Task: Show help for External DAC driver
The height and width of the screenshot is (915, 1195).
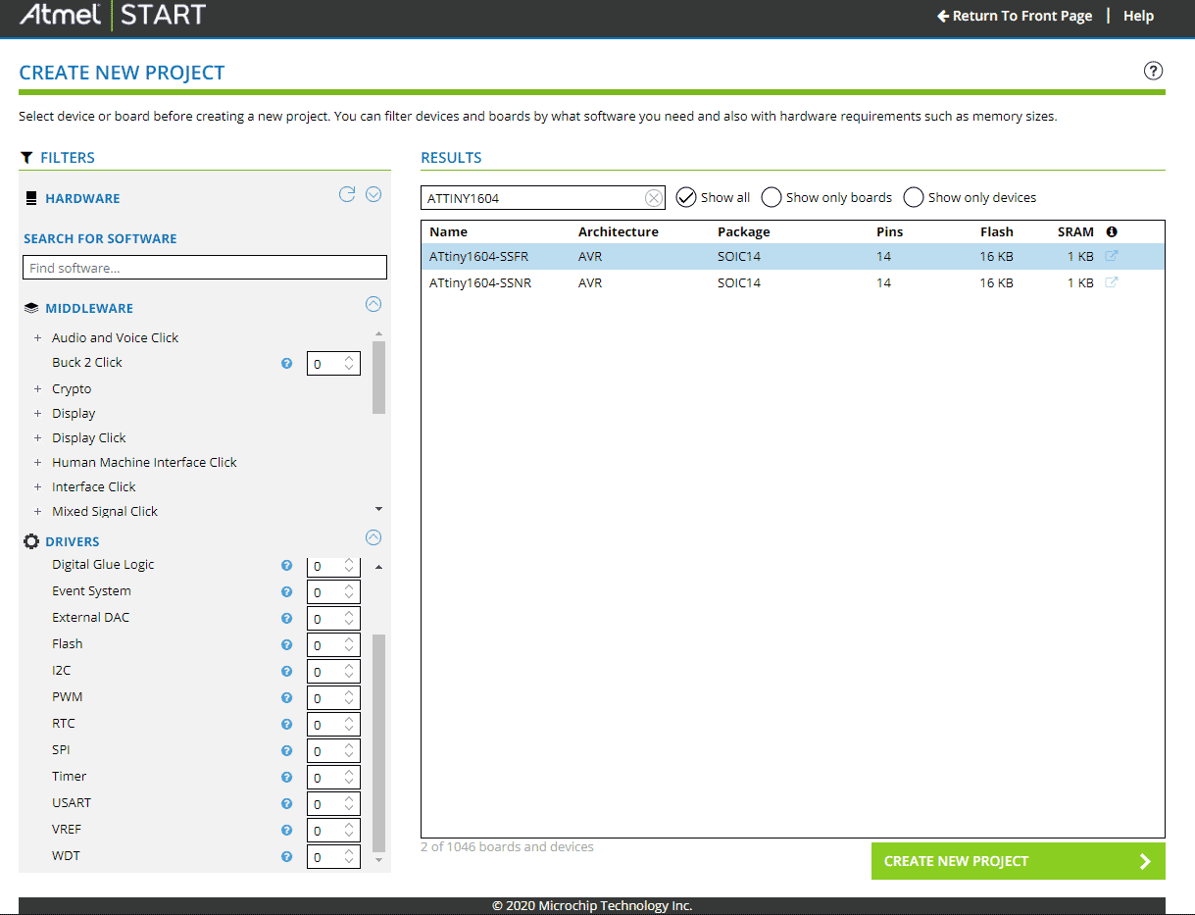Action: [x=287, y=618]
